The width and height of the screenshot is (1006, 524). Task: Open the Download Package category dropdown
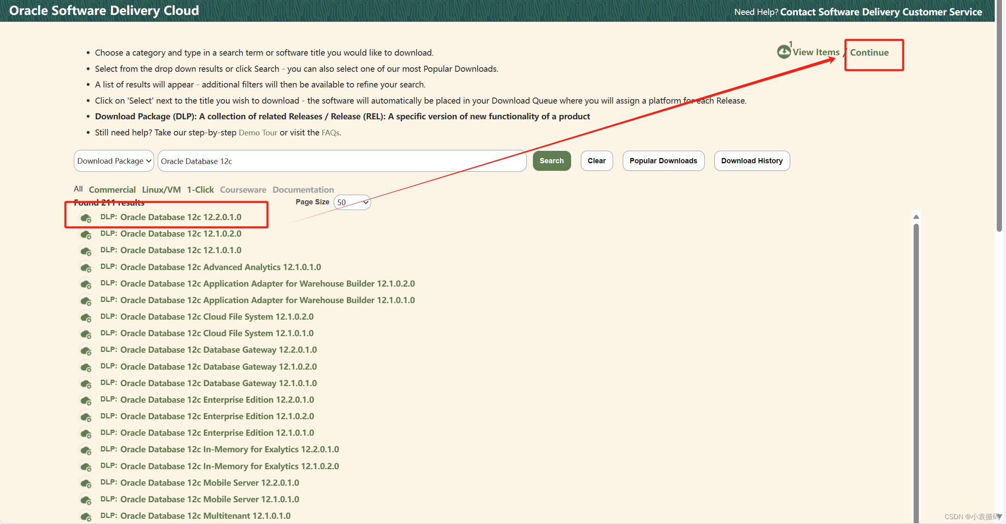pos(114,161)
